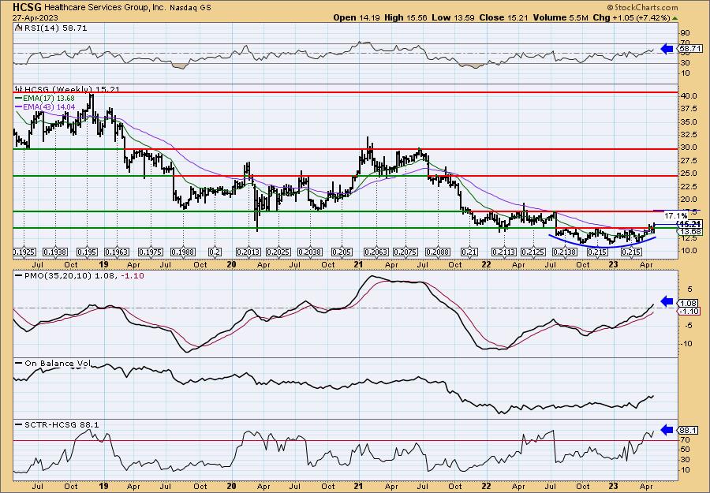
Task: Click the Chg +1.05 (+7.42%) value
Action: (631, 17)
